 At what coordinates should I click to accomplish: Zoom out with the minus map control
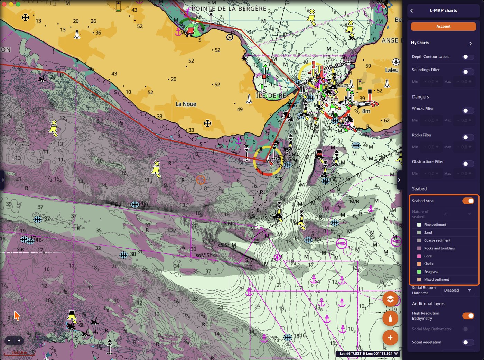[x=9, y=341]
